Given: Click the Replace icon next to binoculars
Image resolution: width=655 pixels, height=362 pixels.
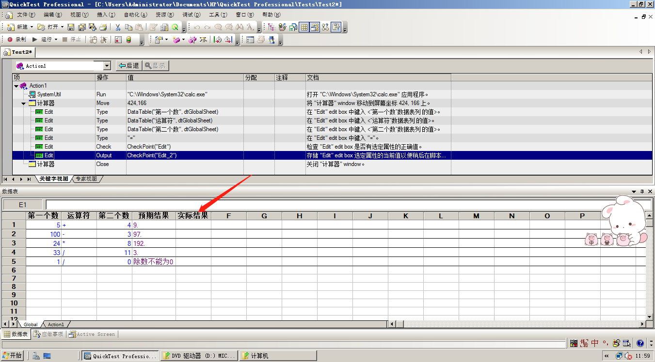Looking at the screenshot, I should [250, 27].
